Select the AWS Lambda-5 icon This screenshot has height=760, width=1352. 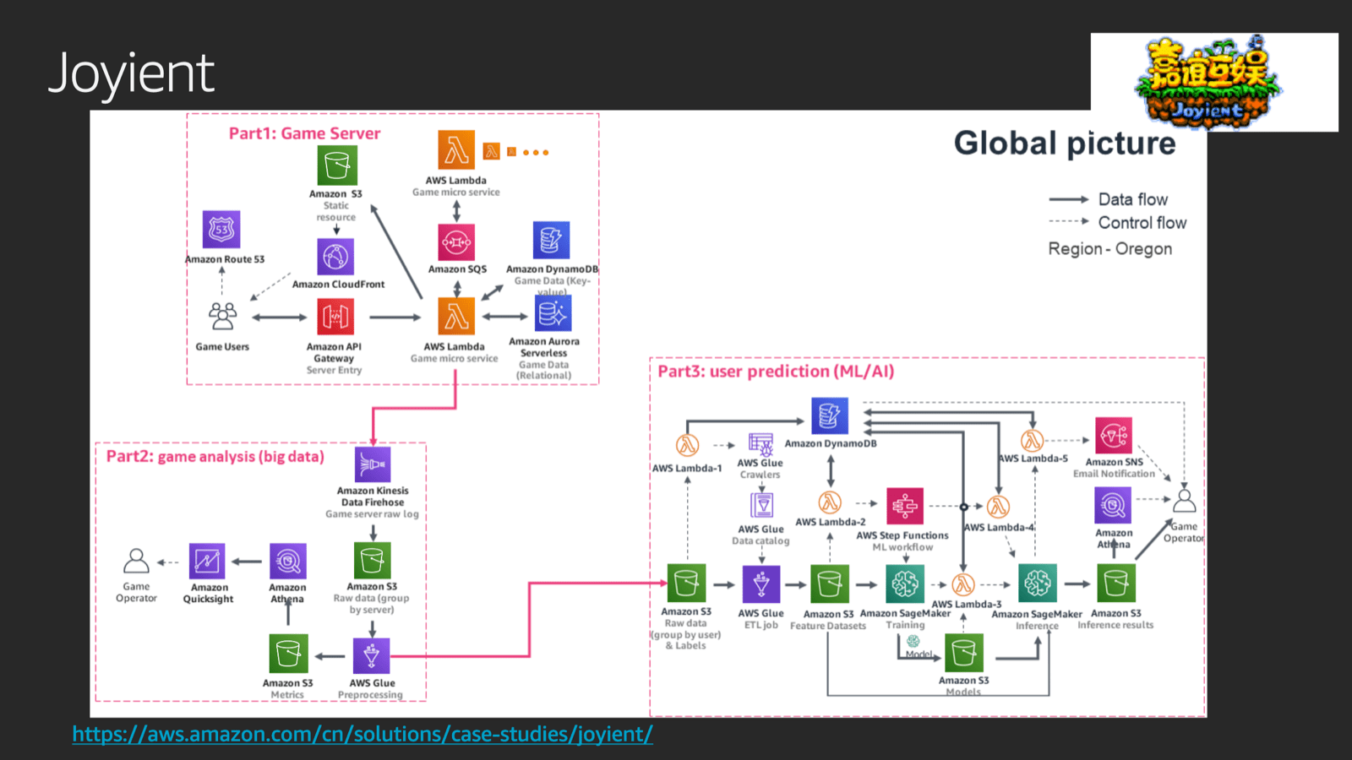(x=1032, y=441)
